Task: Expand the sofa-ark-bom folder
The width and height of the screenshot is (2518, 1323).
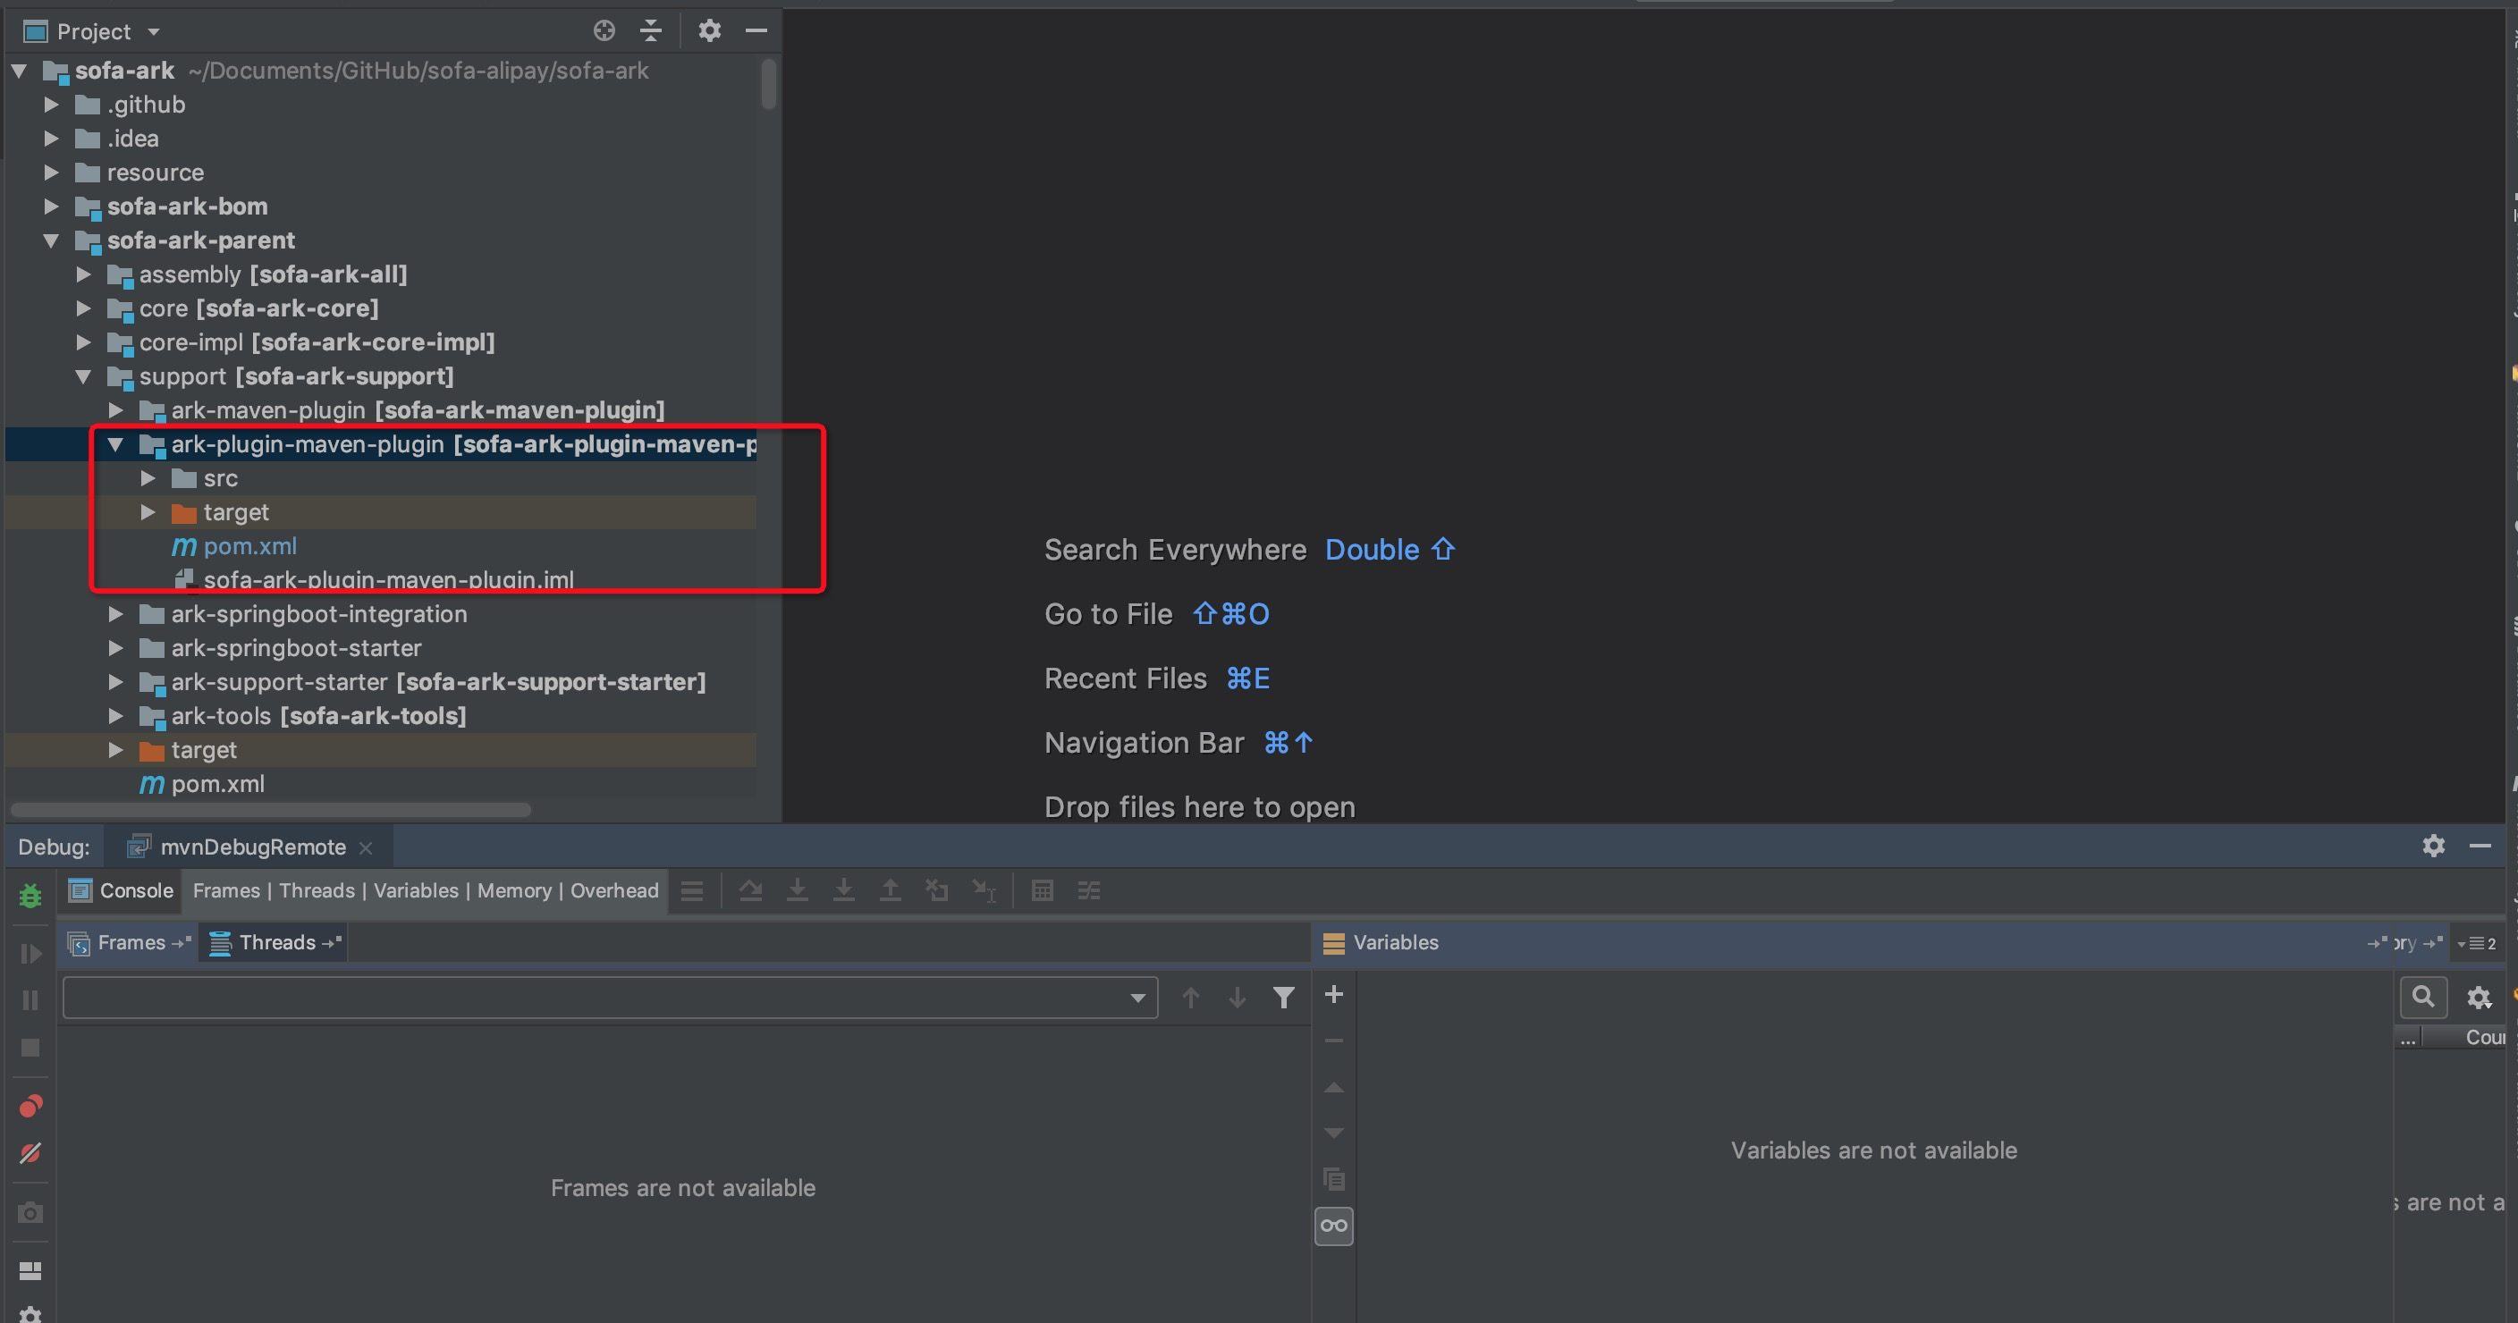Action: pyautogui.click(x=52, y=206)
